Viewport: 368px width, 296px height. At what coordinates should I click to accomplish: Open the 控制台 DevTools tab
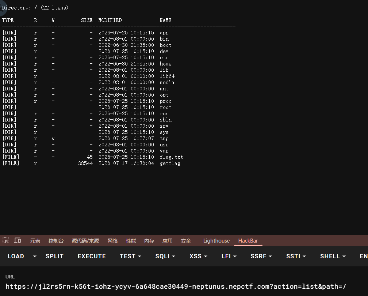click(x=56, y=241)
